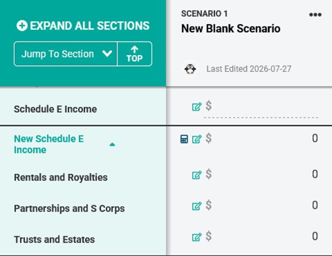Click the New Schedule E Income link text
The height and width of the screenshot is (256, 332).
[x=49, y=144]
